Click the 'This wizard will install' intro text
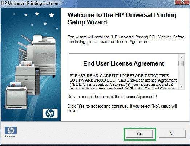This screenshot has height=146, width=190. click(126, 39)
